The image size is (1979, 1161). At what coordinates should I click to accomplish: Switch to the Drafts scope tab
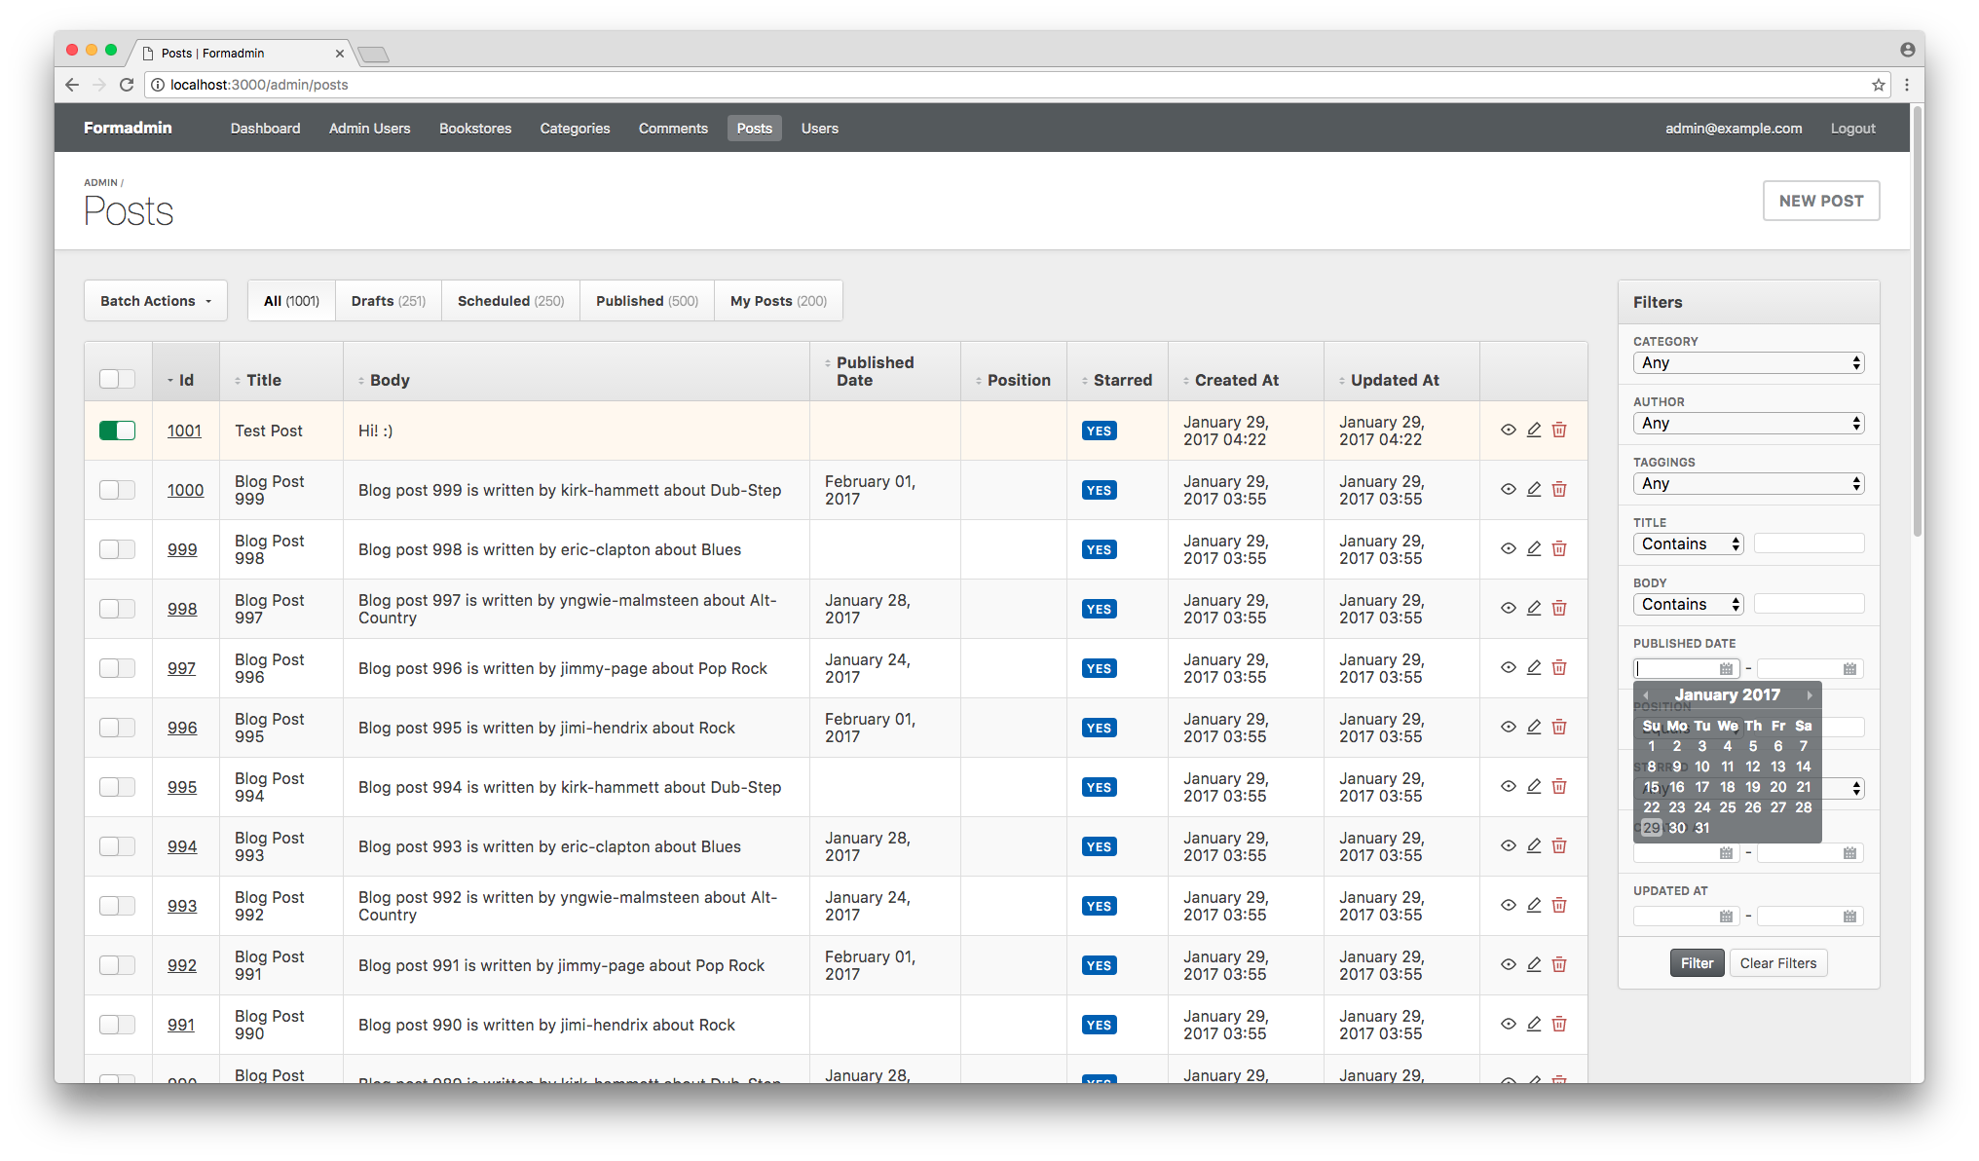point(388,301)
